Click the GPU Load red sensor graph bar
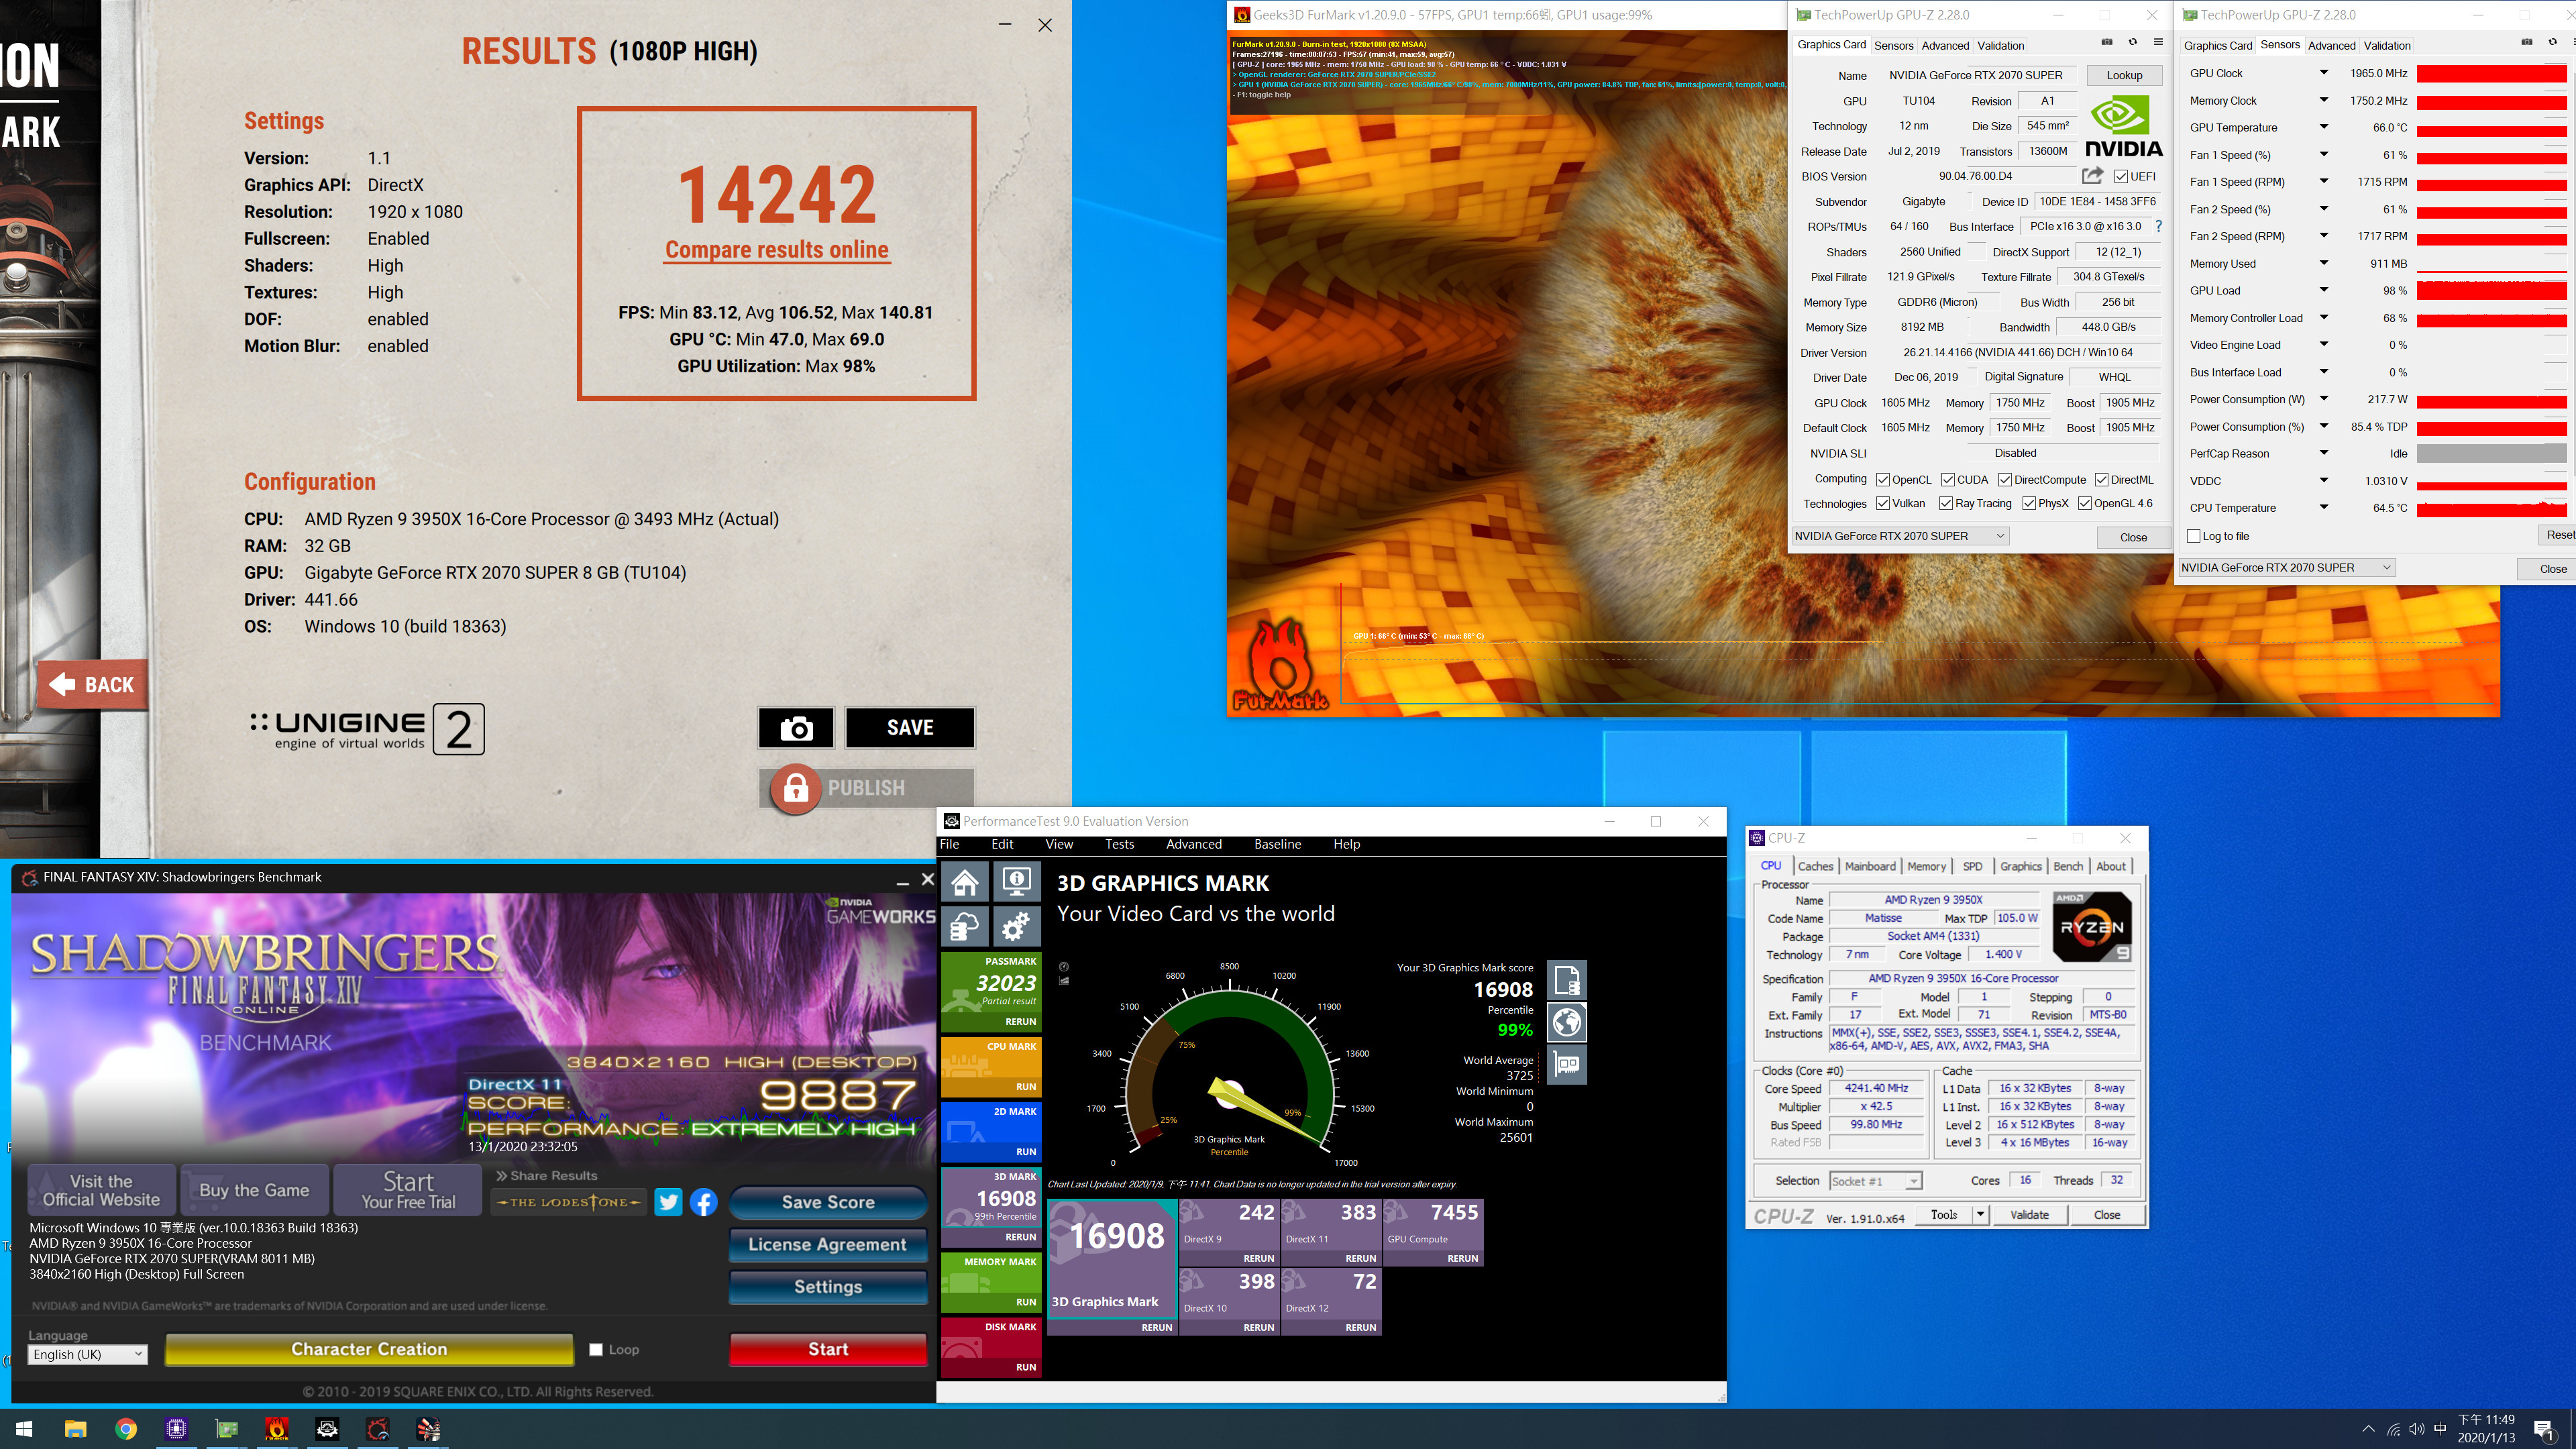Viewport: 2576px width, 1449px height. pos(2491,291)
